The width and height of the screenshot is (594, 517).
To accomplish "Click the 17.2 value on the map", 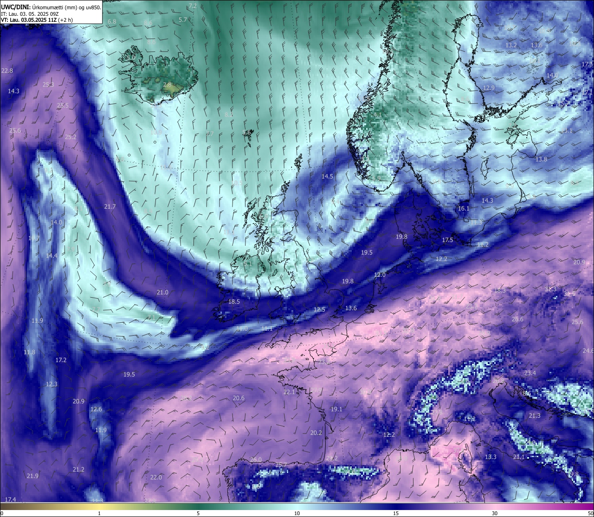I will point(61,360).
